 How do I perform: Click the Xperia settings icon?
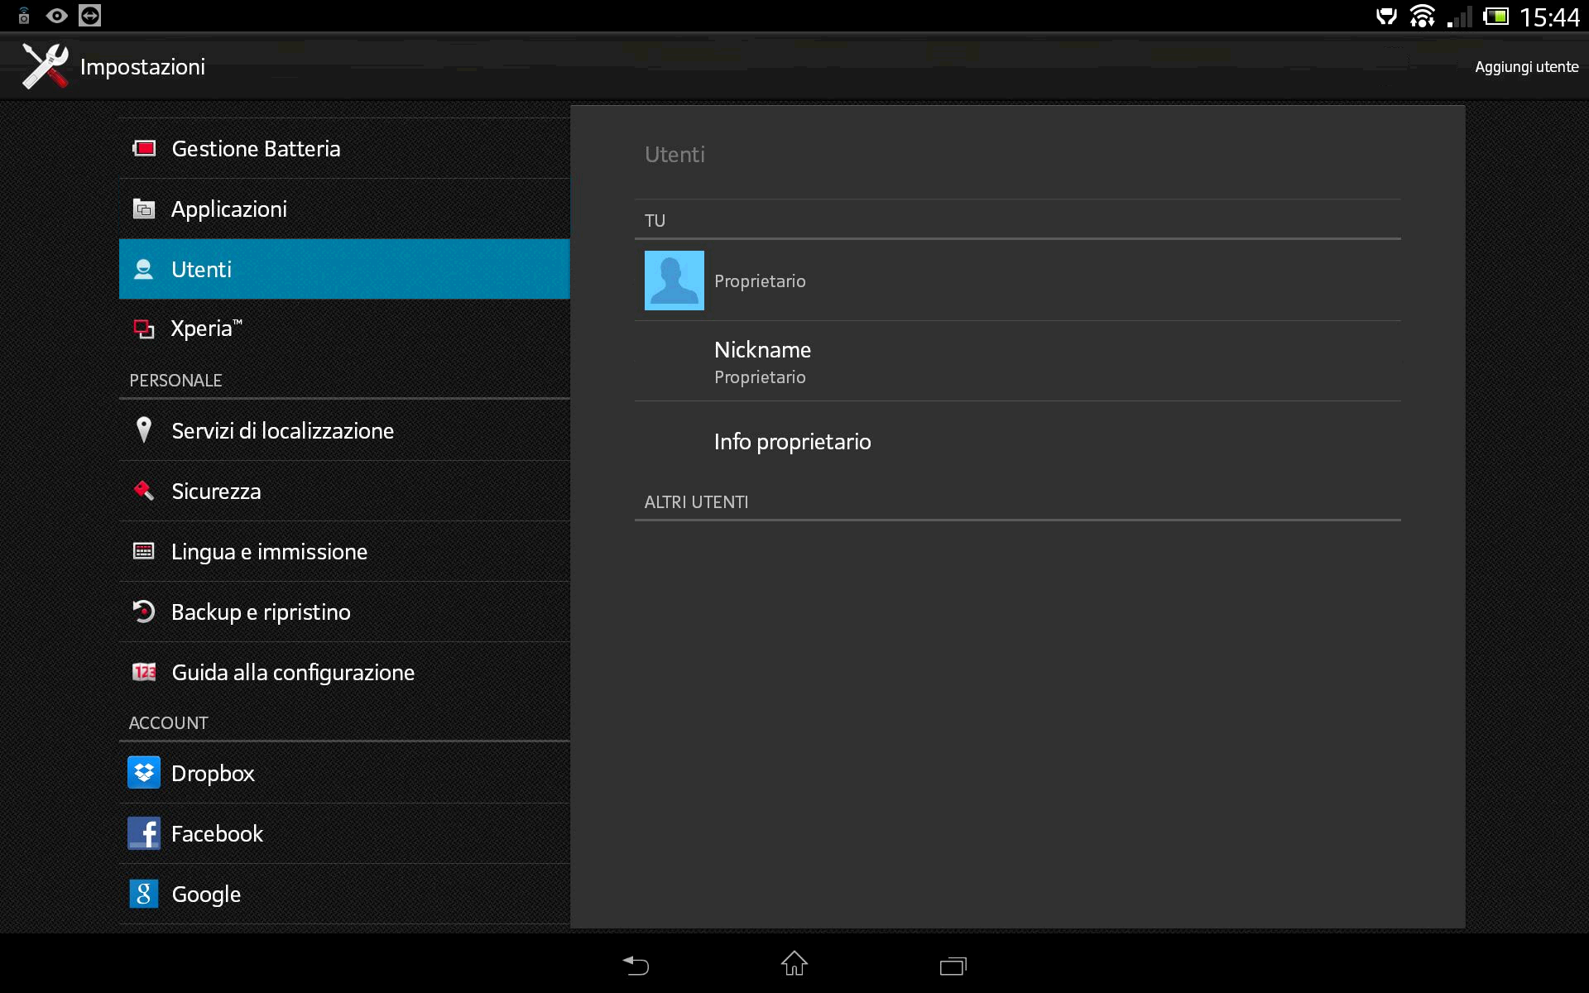pyautogui.click(x=144, y=329)
